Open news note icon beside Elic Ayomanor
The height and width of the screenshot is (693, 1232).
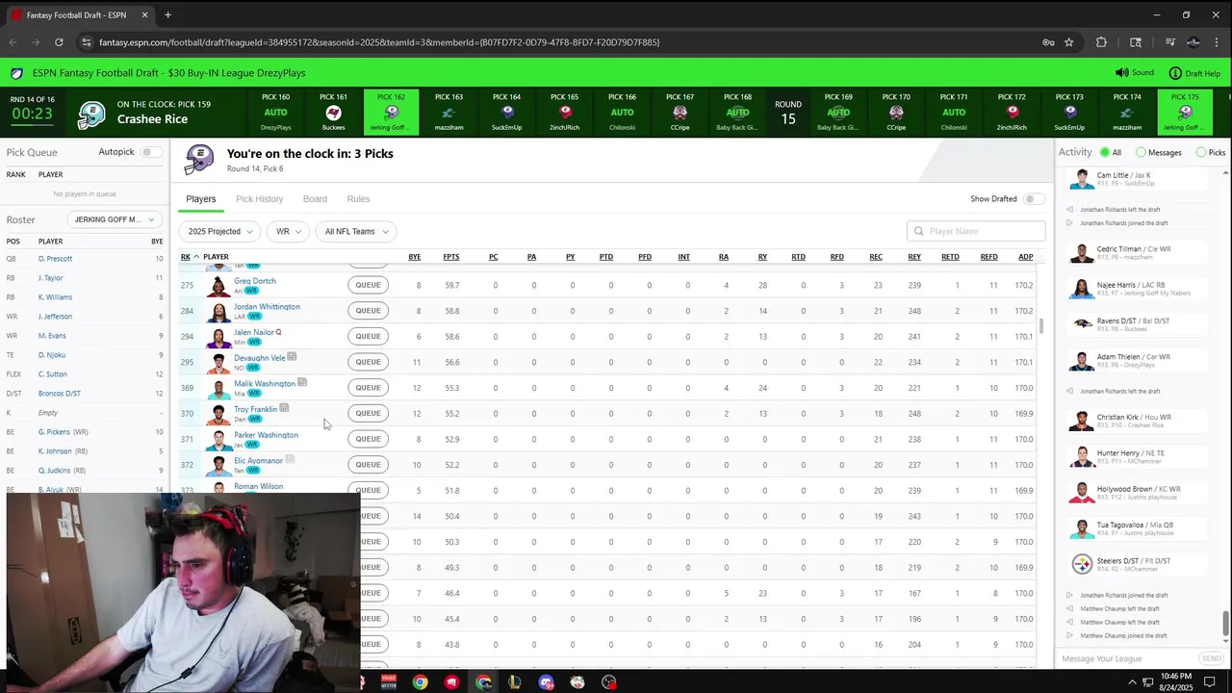(x=290, y=459)
